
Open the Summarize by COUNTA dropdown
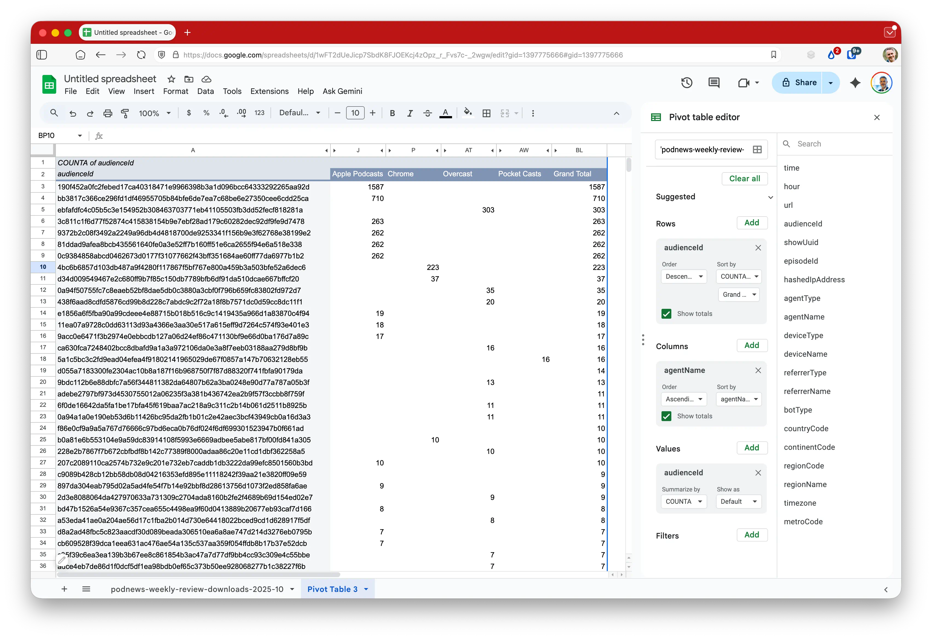pyautogui.click(x=683, y=501)
